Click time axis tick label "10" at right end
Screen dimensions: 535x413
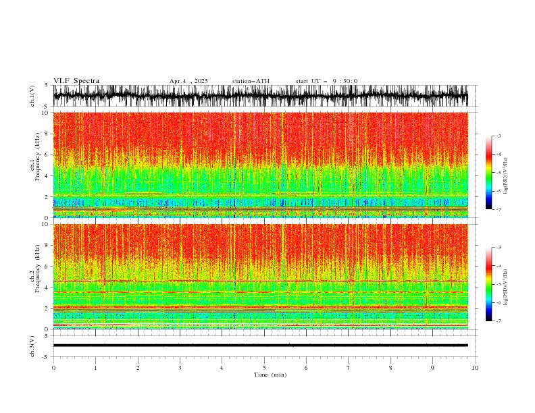tap(475, 368)
